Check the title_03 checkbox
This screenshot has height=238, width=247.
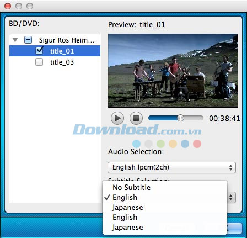[x=39, y=62]
